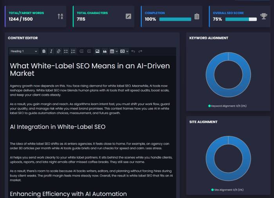Click the Completion progress bar
274x198 pixels.
click(175, 19)
